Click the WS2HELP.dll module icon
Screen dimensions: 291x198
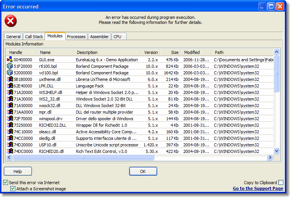10,92
